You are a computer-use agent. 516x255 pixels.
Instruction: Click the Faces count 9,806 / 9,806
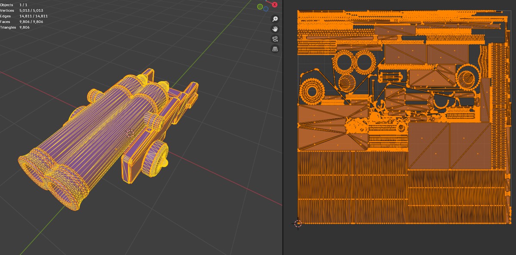click(x=31, y=22)
